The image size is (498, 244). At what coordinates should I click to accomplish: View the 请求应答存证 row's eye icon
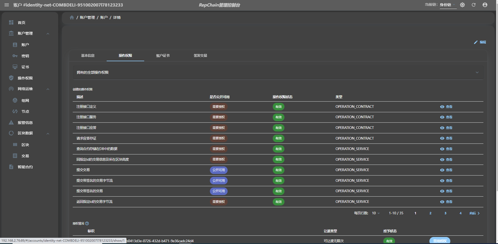(442, 138)
